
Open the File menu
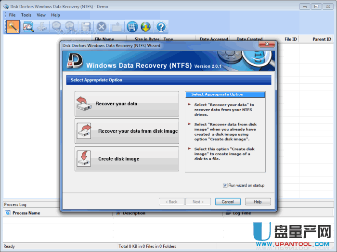pyautogui.click(x=12, y=15)
